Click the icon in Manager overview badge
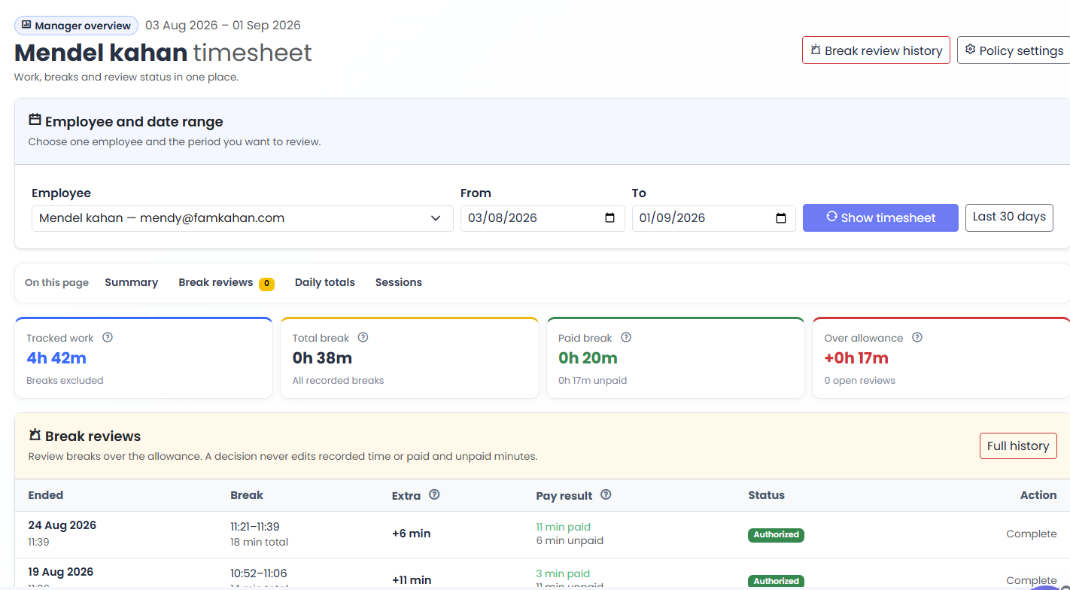1070x590 pixels. [26, 25]
